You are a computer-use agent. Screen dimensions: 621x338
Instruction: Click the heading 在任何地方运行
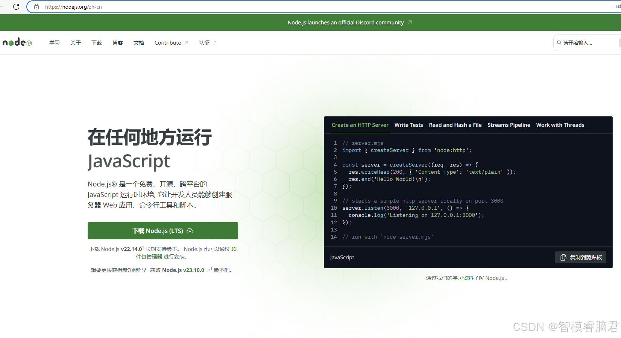150,137
